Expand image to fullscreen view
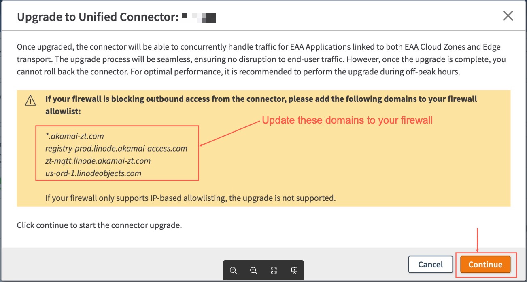This screenshot has width=527, height=282. pos(274,271)
